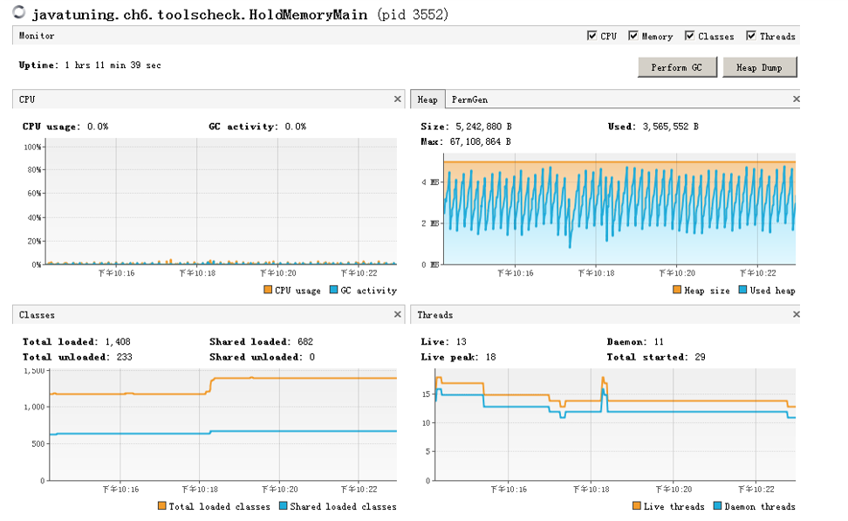Click the orange Heap size legend swatch
Image resolution: width=848 pixels, height=521 pixels.
coord(677,291)
